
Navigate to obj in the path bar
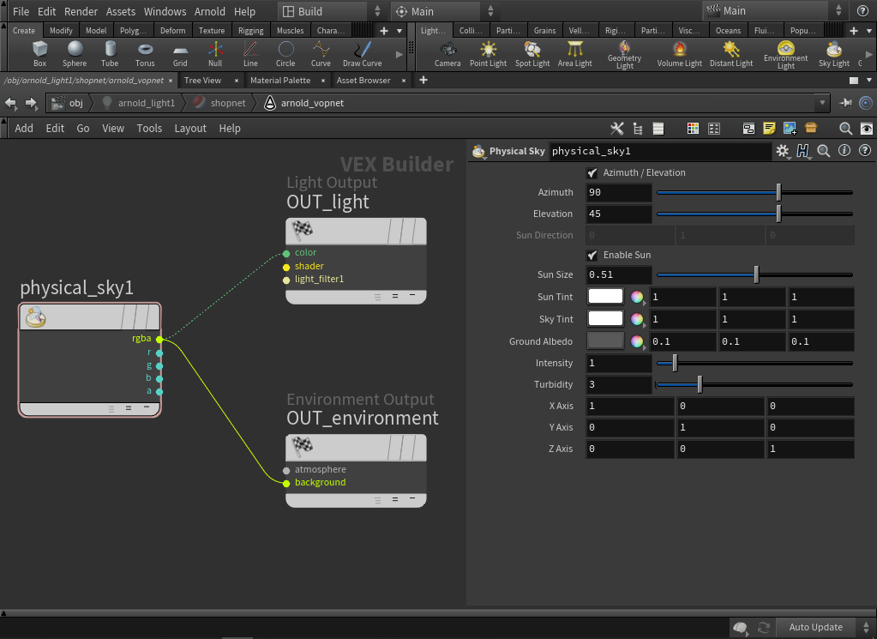click(69, 103)
